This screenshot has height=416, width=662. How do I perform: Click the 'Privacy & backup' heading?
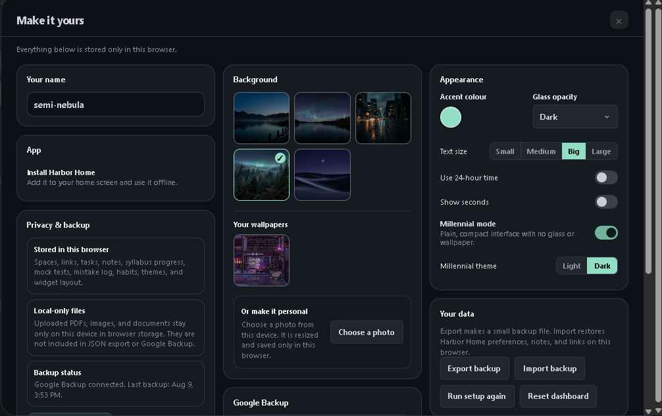click(x=59, y=225)
